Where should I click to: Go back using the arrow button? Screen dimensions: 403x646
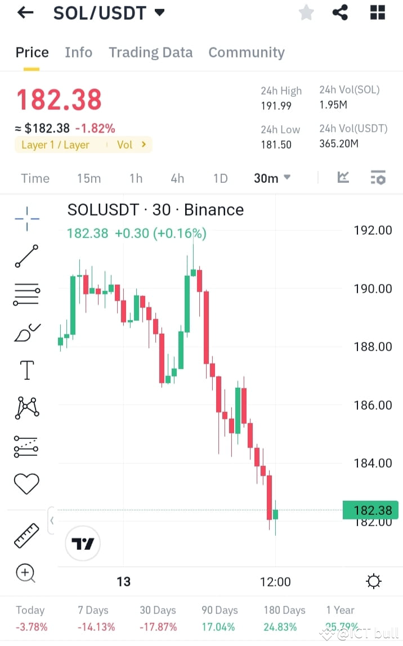(25, 12)
